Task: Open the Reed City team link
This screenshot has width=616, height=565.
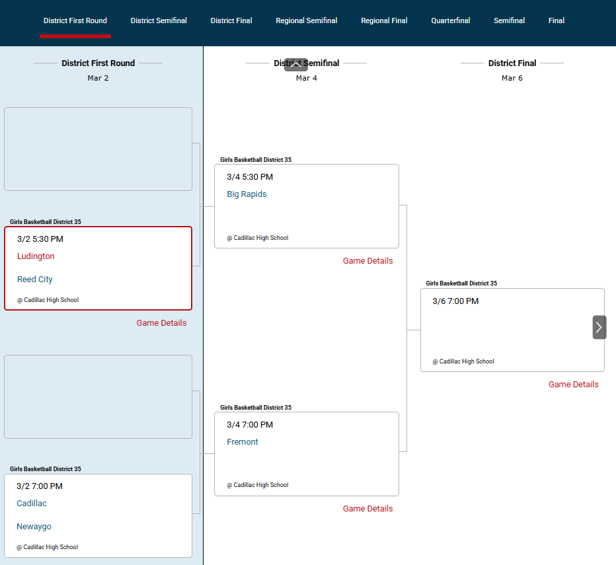Action: (x=35, y=280)
